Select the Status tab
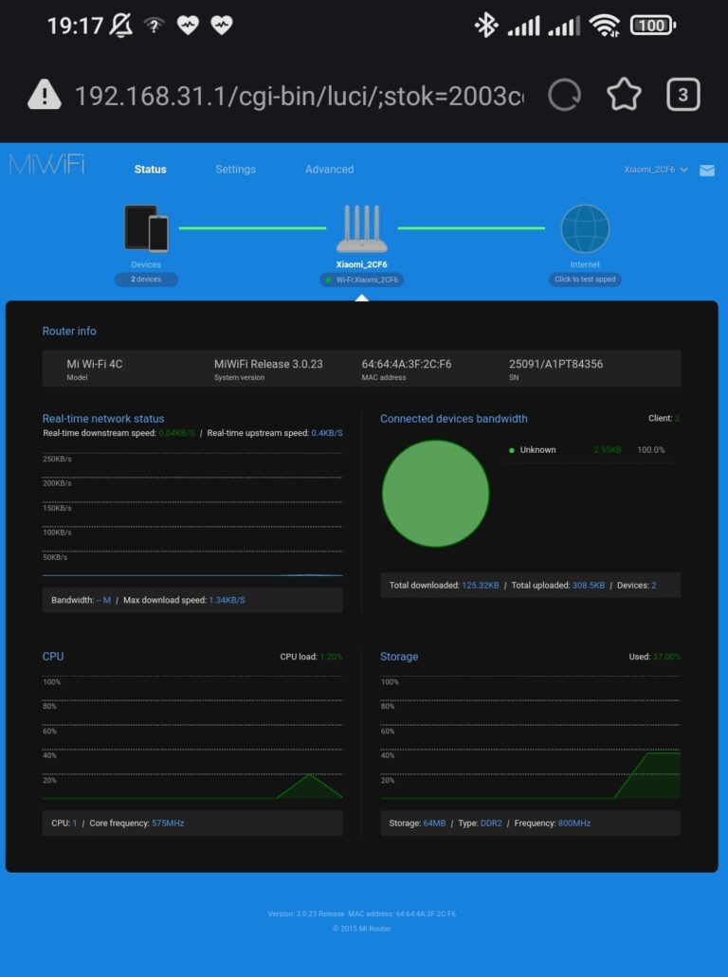 [x=150, y=170]
